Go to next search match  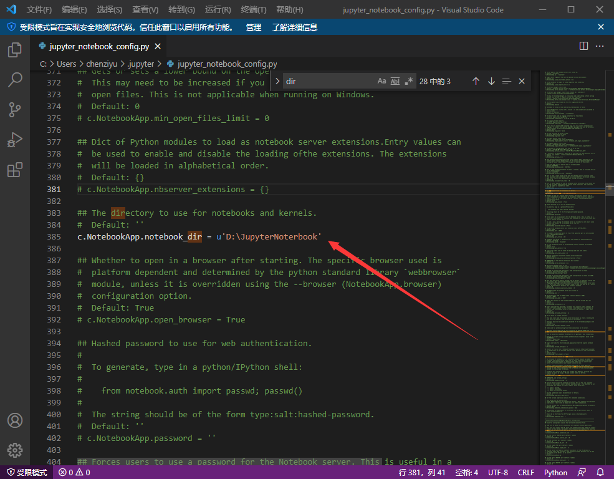(491, 81)
